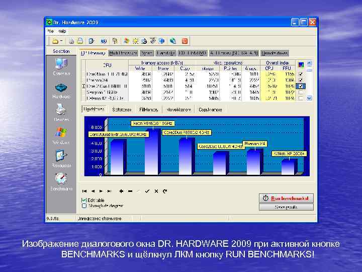Open the File menu
Screen dimensions: 362x272
tap(50, 31)
